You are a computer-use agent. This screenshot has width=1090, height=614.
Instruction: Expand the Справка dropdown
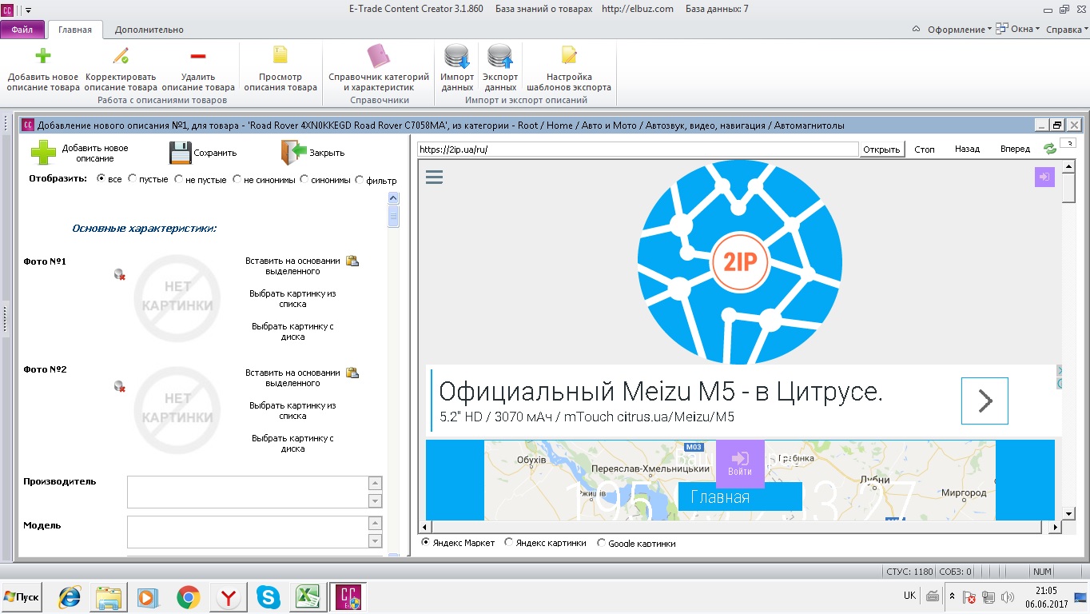pos(1068,30)
